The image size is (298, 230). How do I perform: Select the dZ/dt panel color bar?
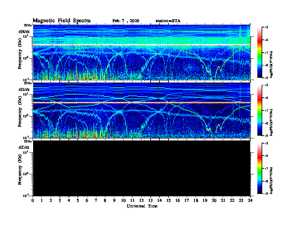(260, 168)
